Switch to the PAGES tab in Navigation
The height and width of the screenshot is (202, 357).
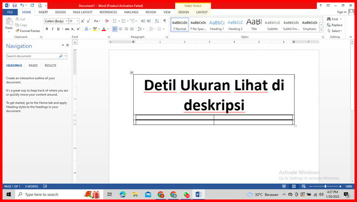tap(33, 65)
